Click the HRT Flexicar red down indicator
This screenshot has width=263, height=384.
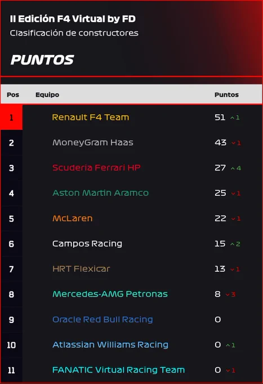235,269
